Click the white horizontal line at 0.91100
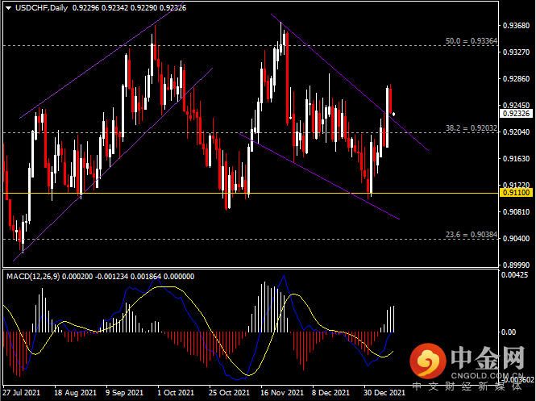Viewport: 536px width, 401px height. [x=242, y=193]
